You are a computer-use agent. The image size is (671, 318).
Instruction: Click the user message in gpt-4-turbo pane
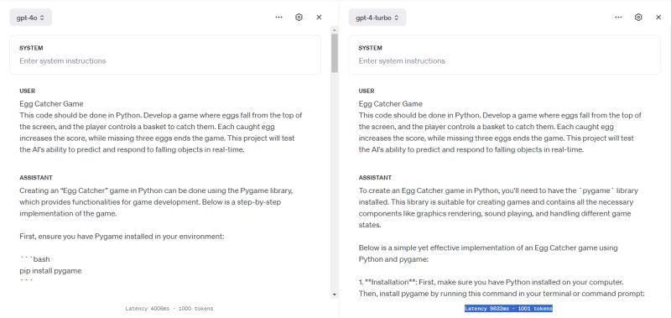[500, 127]
